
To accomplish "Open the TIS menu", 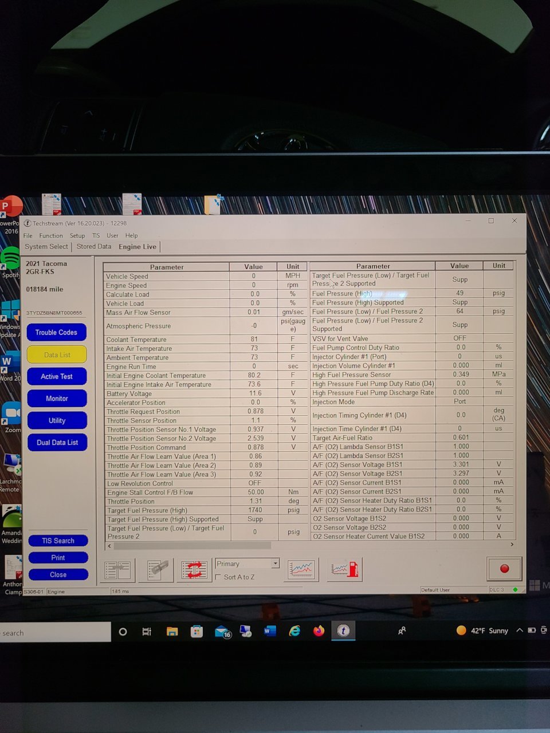I will coord(96,235).
